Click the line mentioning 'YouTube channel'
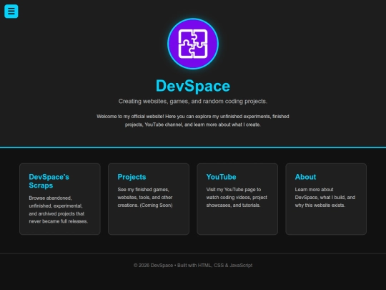The image size is (386, 290). [193, 125]
